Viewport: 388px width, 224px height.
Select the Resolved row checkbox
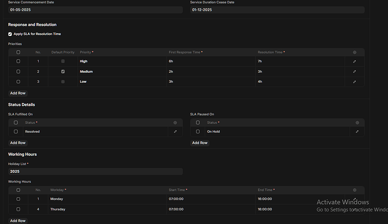(16, 132)
